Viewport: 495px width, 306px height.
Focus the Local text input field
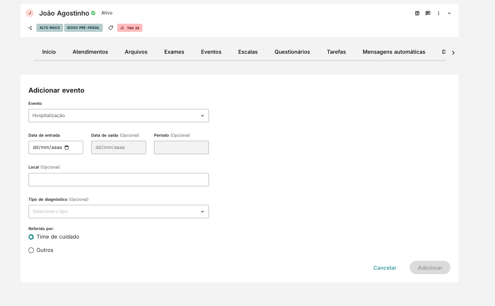pos(118,180)
